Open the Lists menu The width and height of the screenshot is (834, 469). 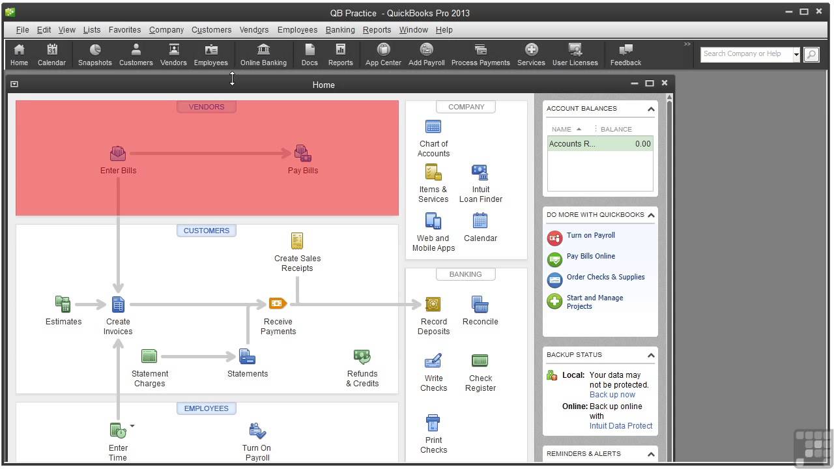[92, 30]
